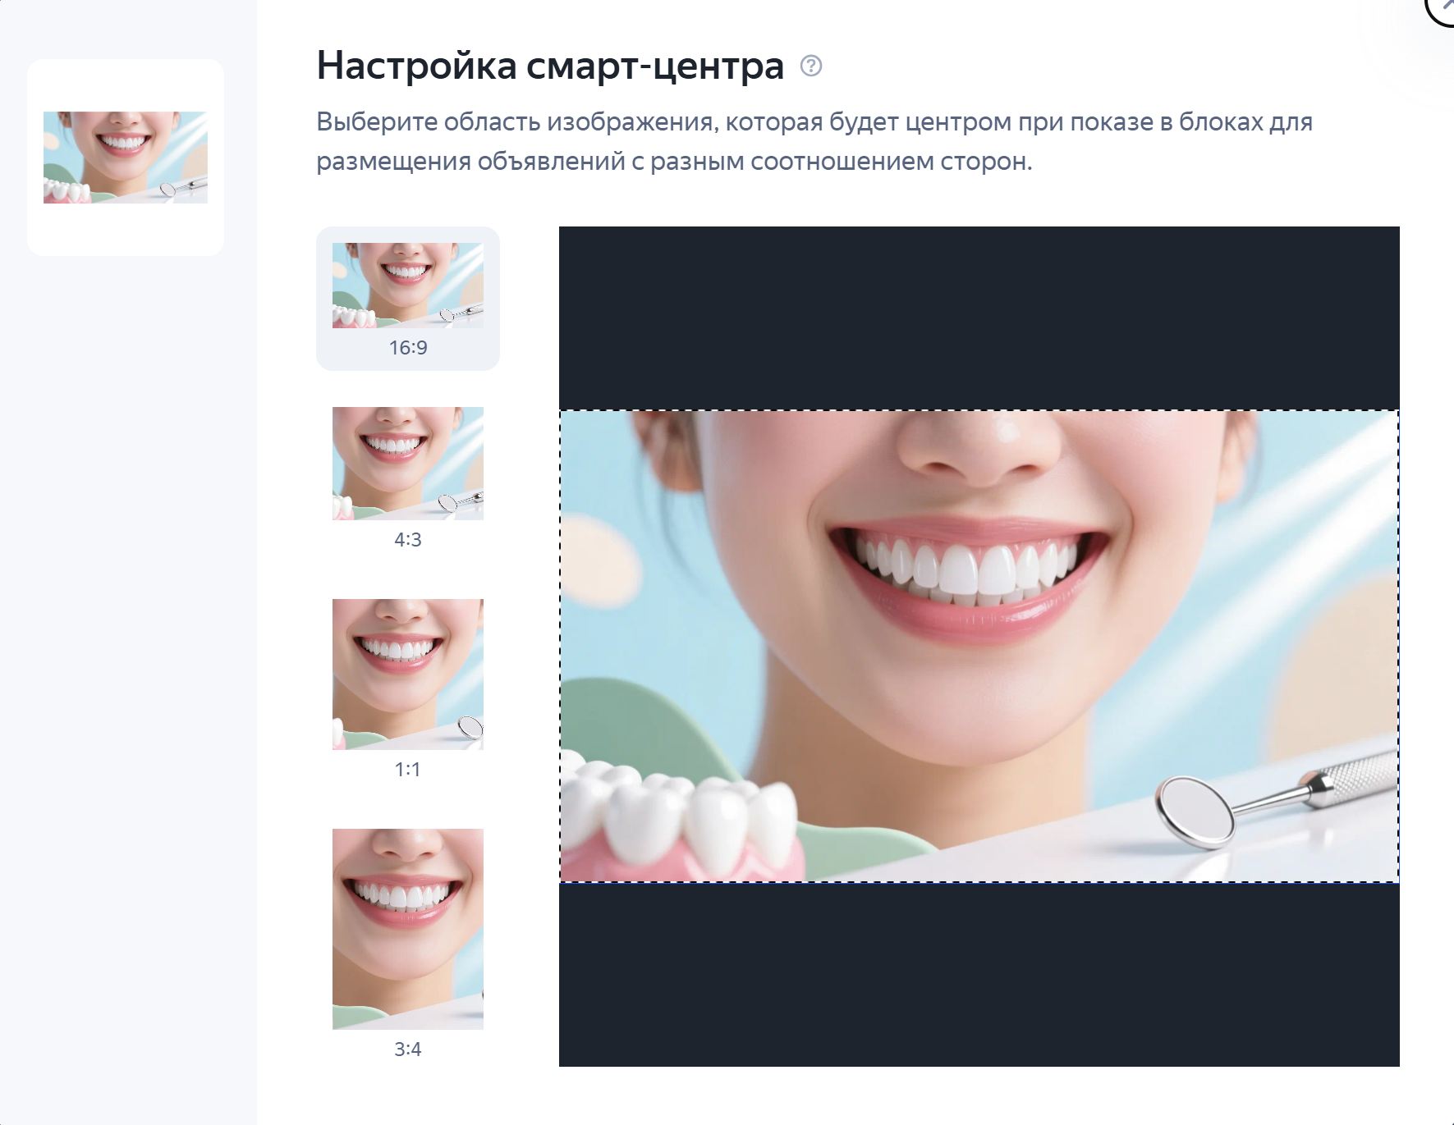This screenshot has width=1454, height=1125.
Task: Choose the 3:4 portrait crop preview
Action: pyautogui.click(x=408, y=929)
